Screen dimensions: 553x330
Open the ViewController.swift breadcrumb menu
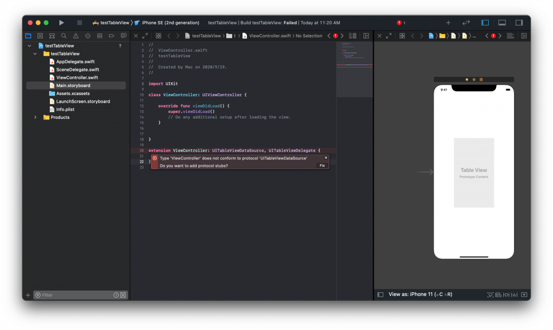click(267, 36)
